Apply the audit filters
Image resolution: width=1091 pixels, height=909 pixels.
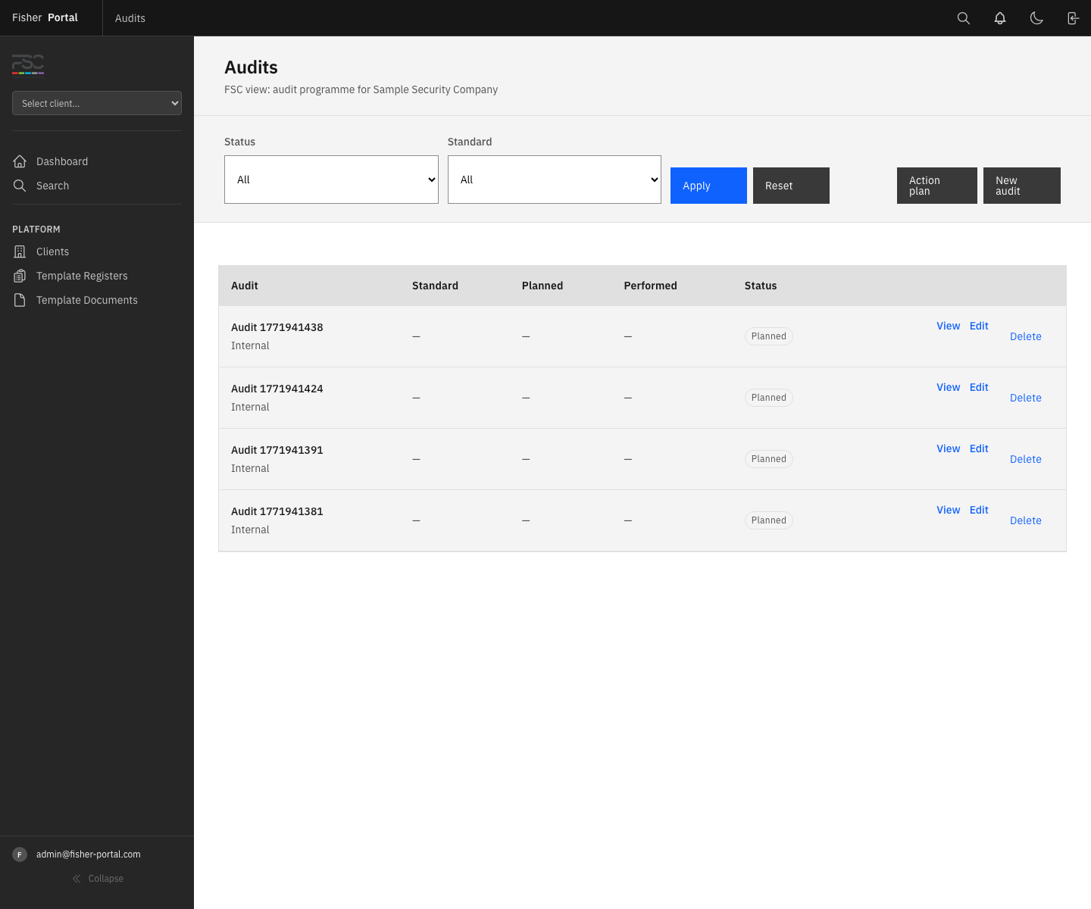[x=708, y=185]
